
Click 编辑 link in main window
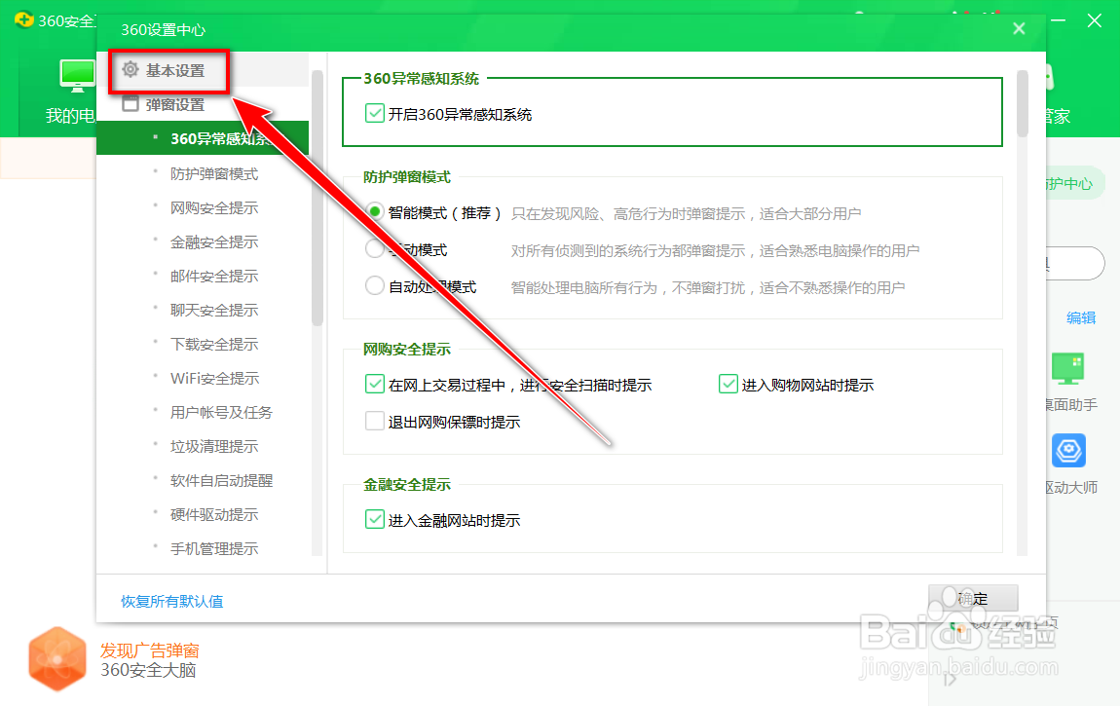click(x=1081, y=317)
